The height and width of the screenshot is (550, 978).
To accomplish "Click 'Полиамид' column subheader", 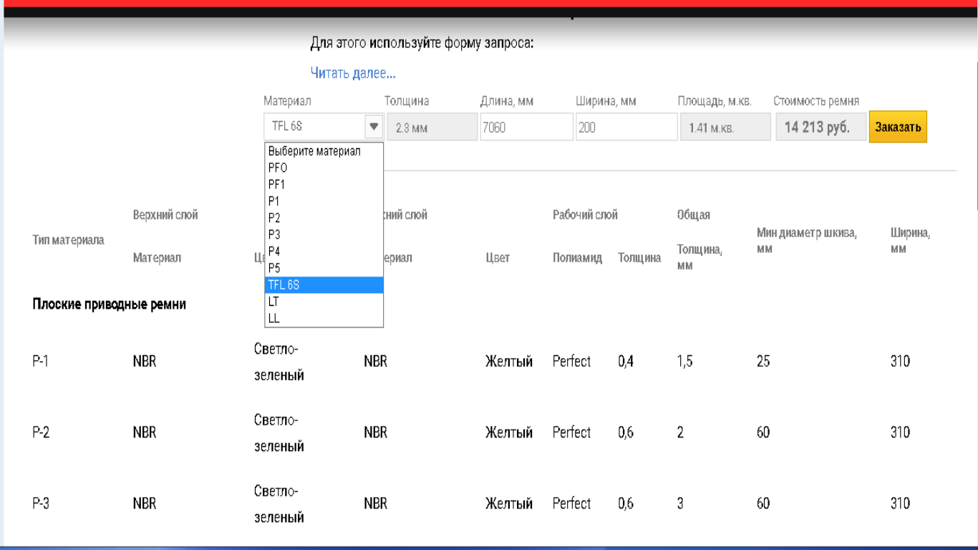I will click(x=577, y=258).
